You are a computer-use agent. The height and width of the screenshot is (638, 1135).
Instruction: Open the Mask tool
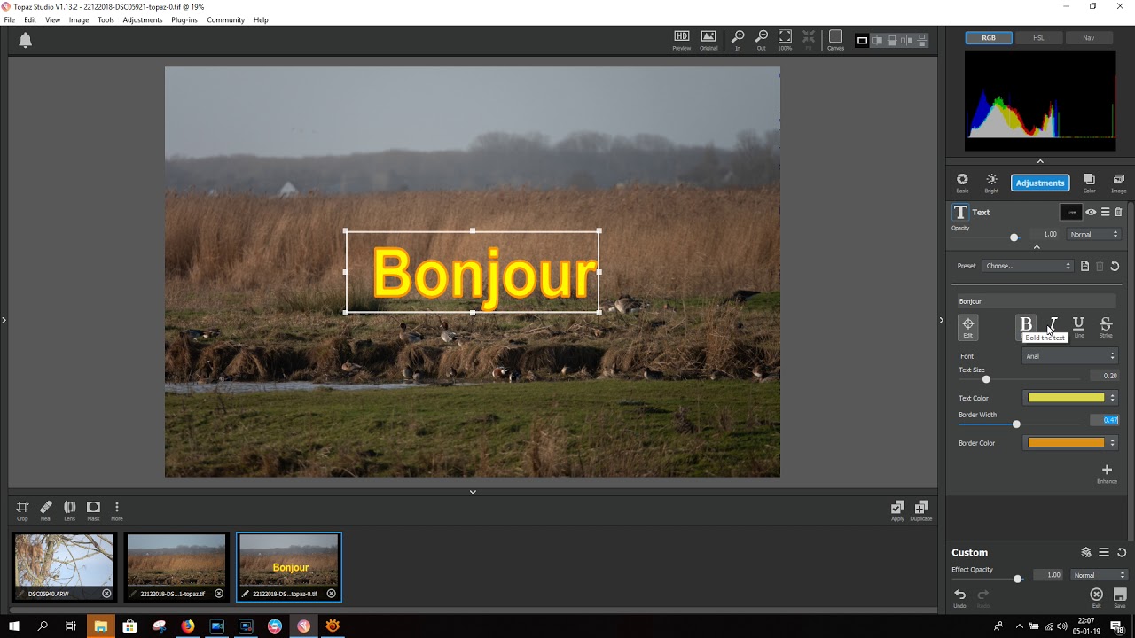[x=93, y=510]
